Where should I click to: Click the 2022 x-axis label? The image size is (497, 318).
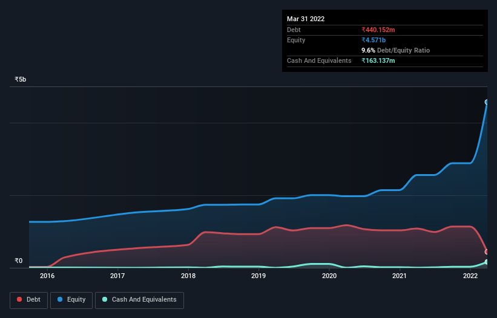[470, 276]
